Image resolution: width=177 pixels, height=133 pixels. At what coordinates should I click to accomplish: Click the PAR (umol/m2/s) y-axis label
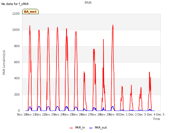click(x=4, y=62)
